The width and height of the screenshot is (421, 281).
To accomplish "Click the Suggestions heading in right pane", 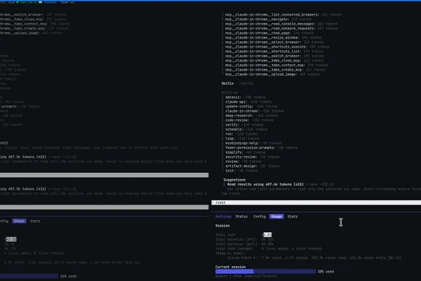I will [234, 180].
